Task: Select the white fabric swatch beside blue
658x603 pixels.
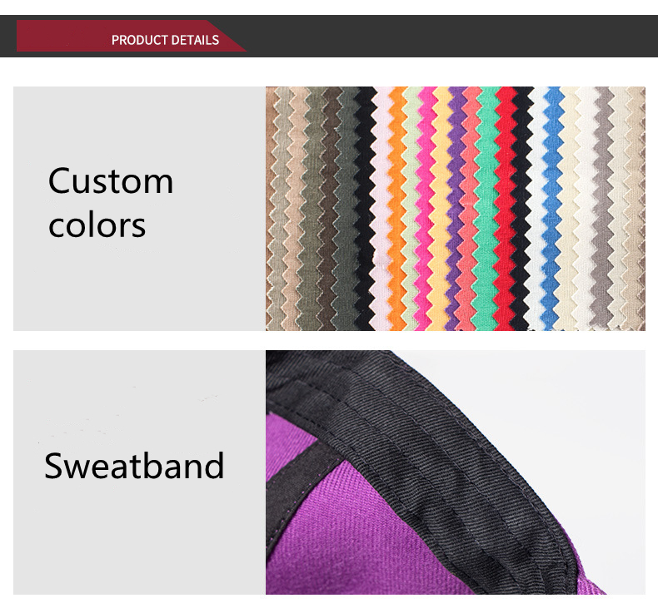Action: coord(536,209)
